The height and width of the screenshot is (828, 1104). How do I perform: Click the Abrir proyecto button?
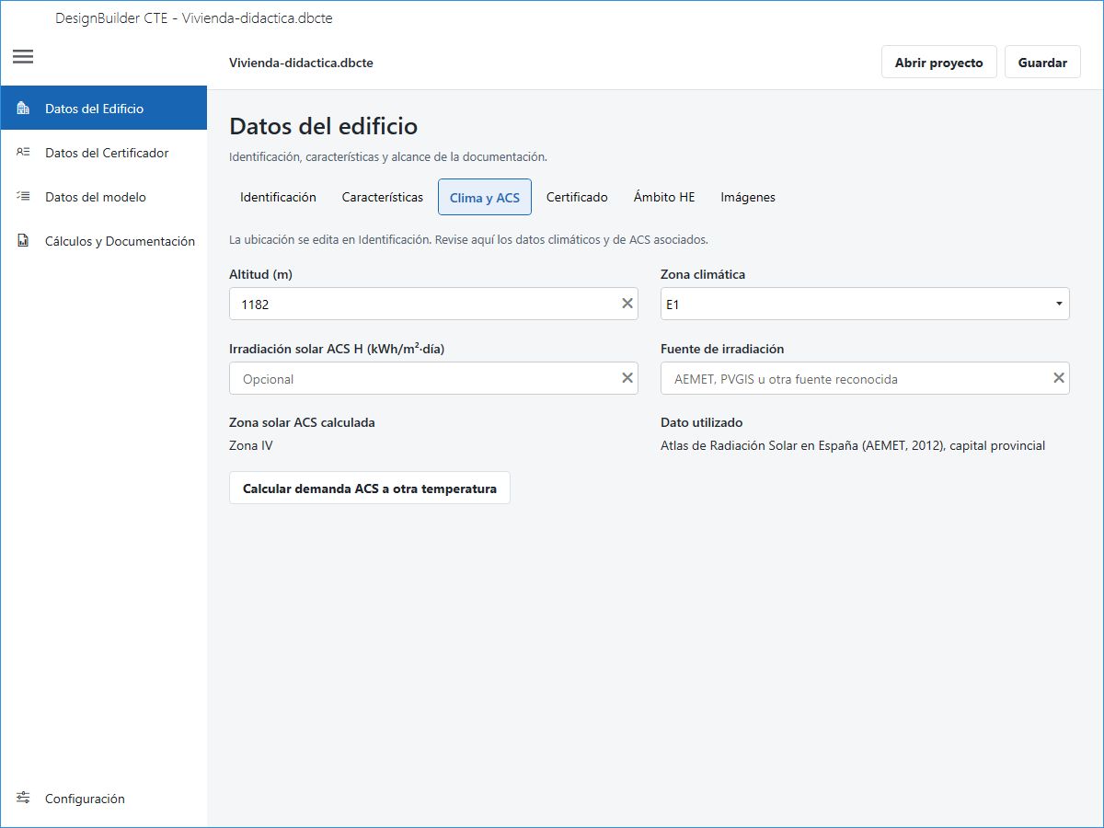[x=939, y=63]
